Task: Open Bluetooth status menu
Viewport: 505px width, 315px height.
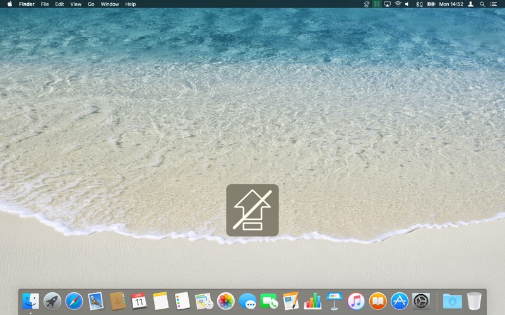Action: tap(419, 4)
